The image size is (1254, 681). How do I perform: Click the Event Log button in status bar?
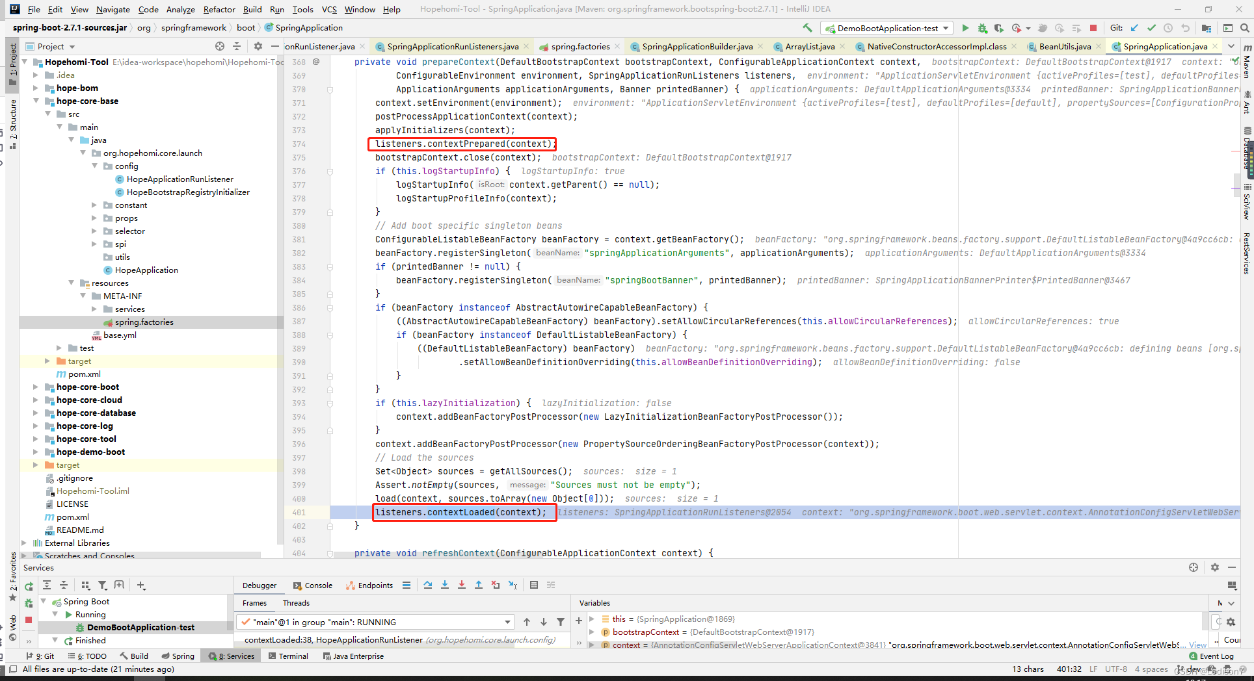pyautogui.click(x=1211, y=656)
